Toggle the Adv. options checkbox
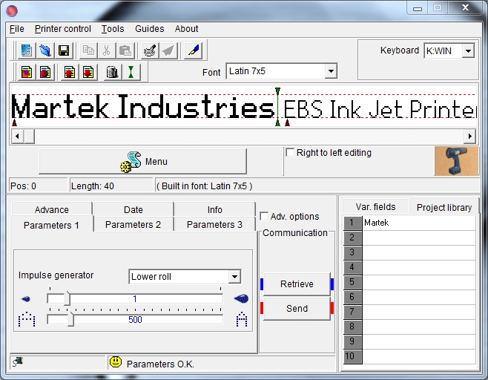Image resolution: width=488 pixels, height=380 pixels. [265, 217]
